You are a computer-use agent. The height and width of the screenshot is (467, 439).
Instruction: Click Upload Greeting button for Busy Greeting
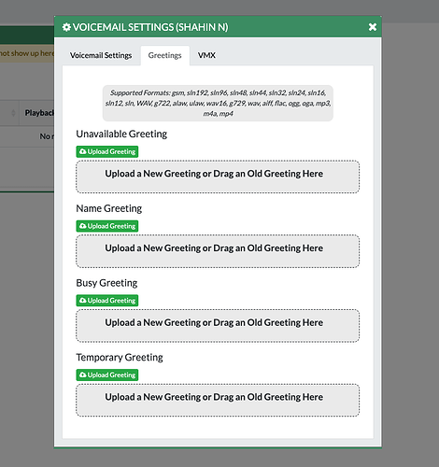pyautogui.click(x=107, y=301)
